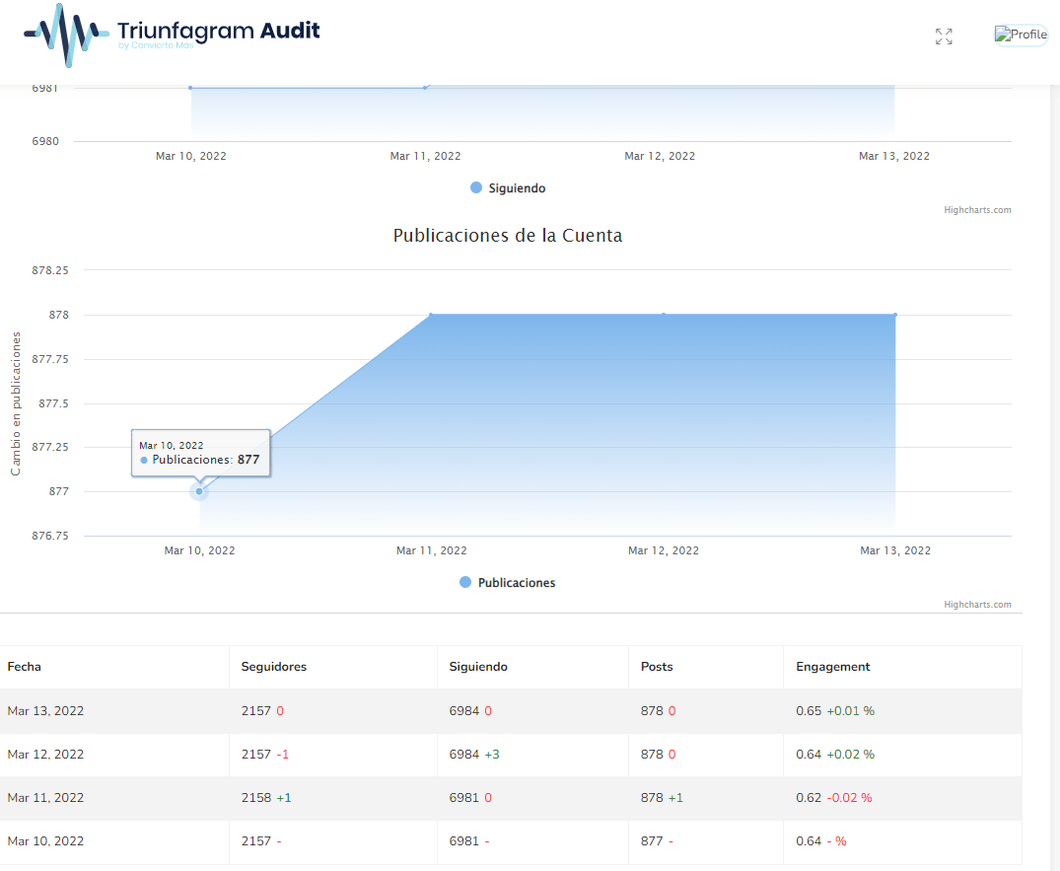Click the Publicaciones de la Cuenta chart title

507,236
